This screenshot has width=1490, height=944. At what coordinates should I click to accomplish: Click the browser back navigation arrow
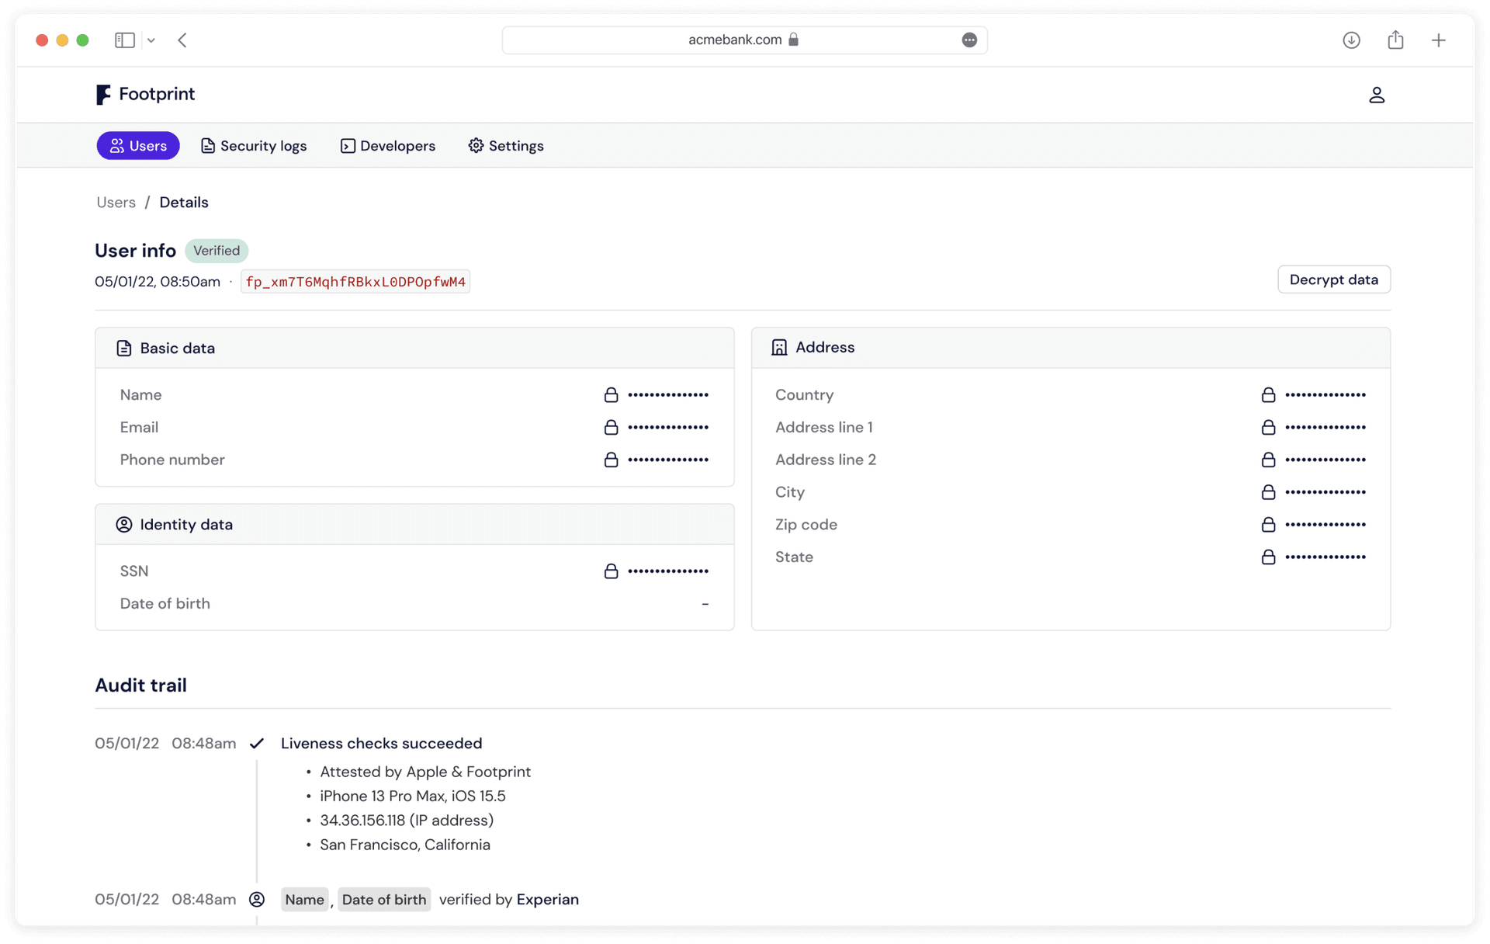pyautogui.click(x=182, y=40)
